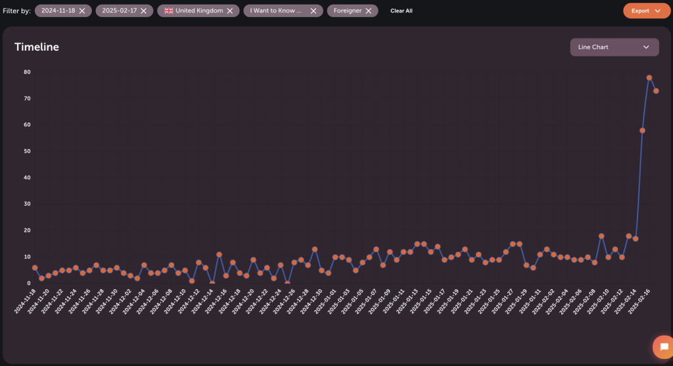Click the 50 value on the y-axis

(x=27, y=151)
